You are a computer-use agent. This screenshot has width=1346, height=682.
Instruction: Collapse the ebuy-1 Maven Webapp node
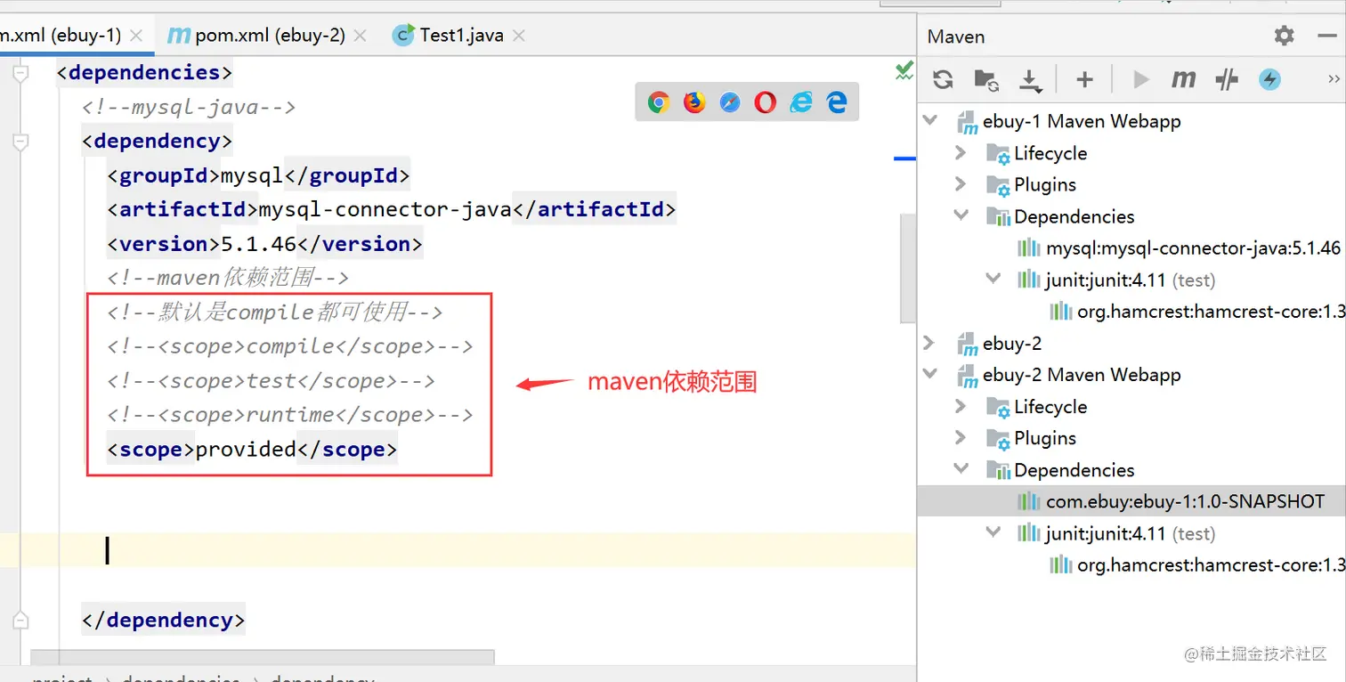931,121
